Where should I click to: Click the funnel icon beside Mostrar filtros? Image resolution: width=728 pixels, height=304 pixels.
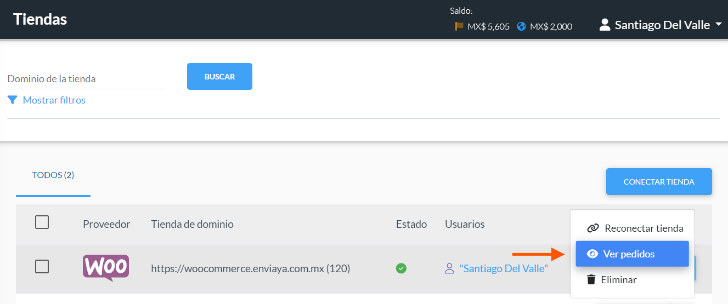click(13, 100)
